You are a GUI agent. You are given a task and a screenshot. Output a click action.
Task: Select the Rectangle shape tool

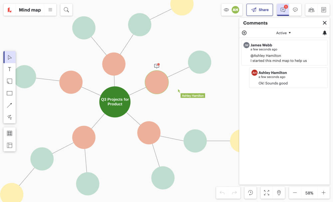(x=9, y=93)
